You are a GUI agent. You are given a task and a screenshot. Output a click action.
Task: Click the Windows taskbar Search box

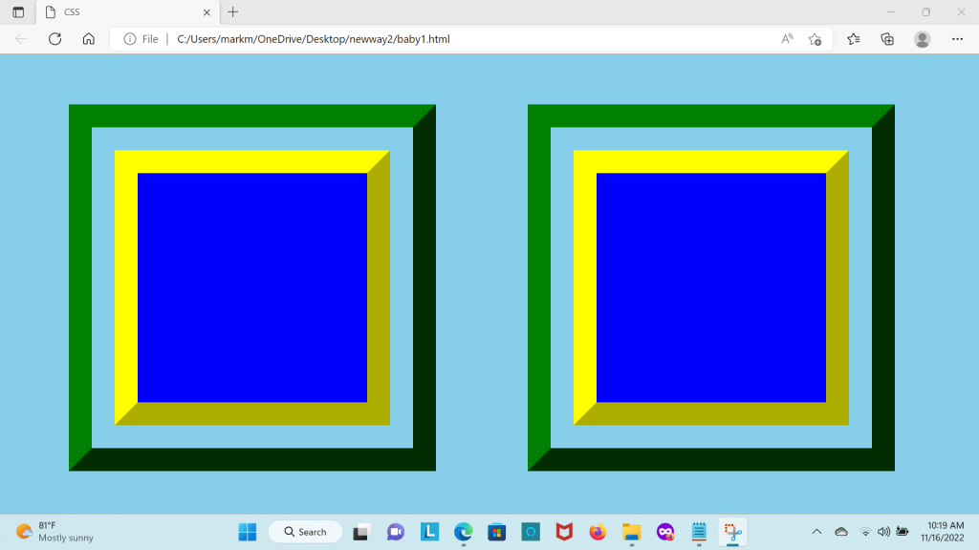click(x=305, y=532)
